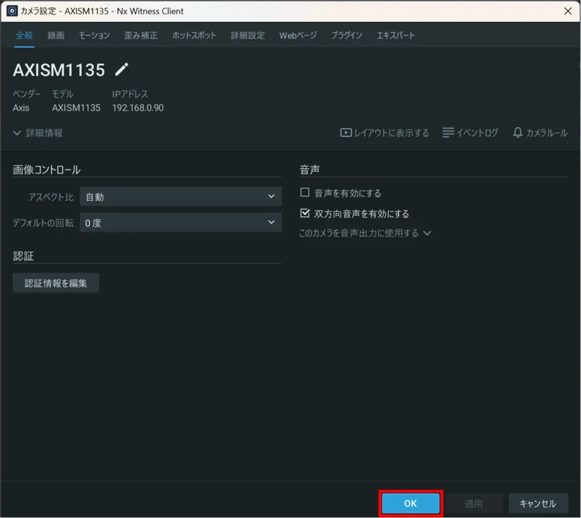Click the カメラルール bell icon
Screen dimensions: 581x518
tap(517, 133)
